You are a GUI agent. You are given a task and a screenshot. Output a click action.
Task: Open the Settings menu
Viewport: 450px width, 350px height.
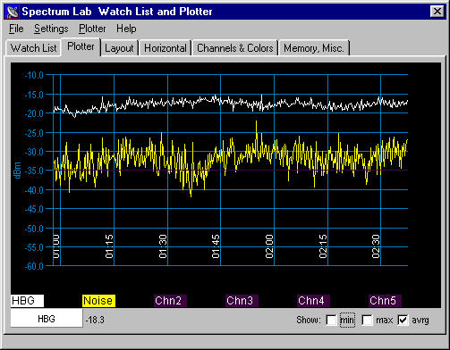coord(51,29)
